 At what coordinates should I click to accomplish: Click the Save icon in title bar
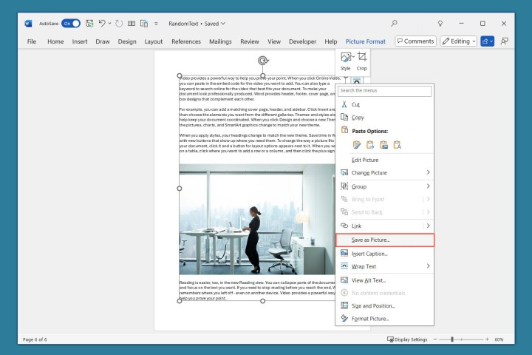pos(89,24)
